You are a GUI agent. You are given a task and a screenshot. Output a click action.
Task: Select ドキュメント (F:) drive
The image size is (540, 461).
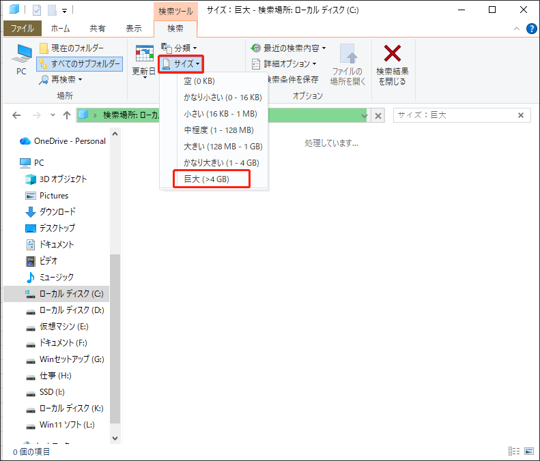pos(57,343)
